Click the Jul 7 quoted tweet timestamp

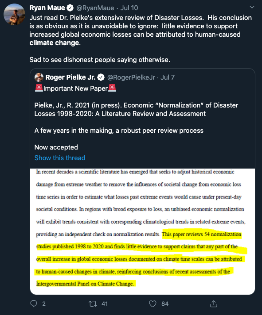[168, 77]
